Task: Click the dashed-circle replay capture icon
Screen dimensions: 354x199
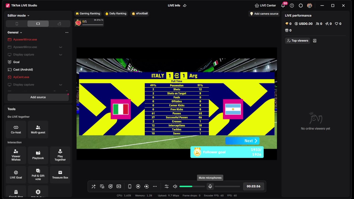Action: pos(147,187)
